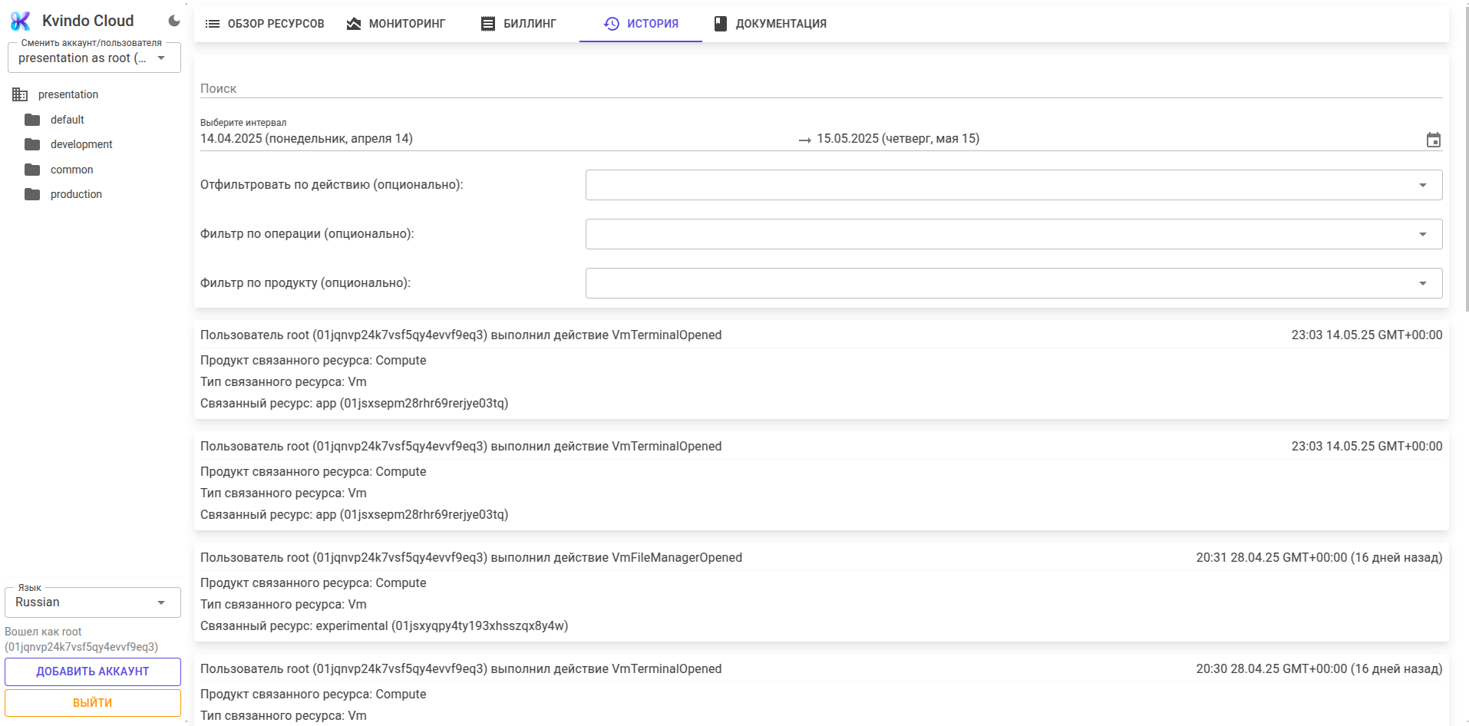Expand the Фильтр по продукту dropdown
The width and height of the screenshot is (1469, 726).
pyautogui.click(x=1014, y=283)
